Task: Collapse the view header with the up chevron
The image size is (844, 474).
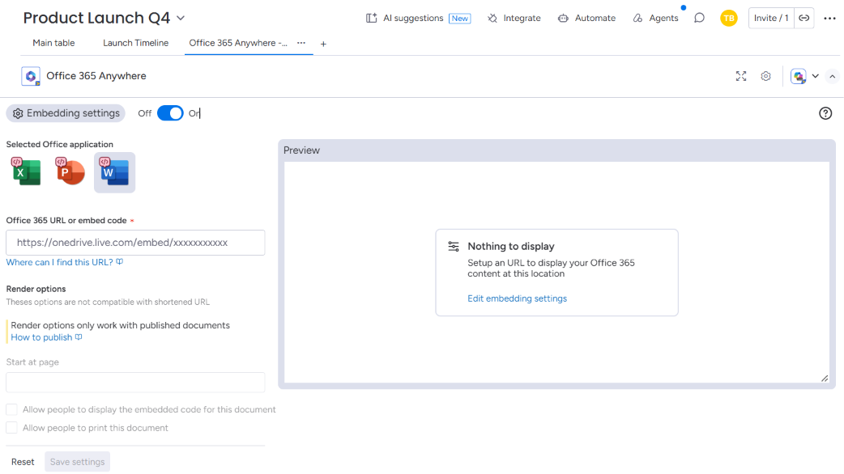Action: click(x=832, y=76)
